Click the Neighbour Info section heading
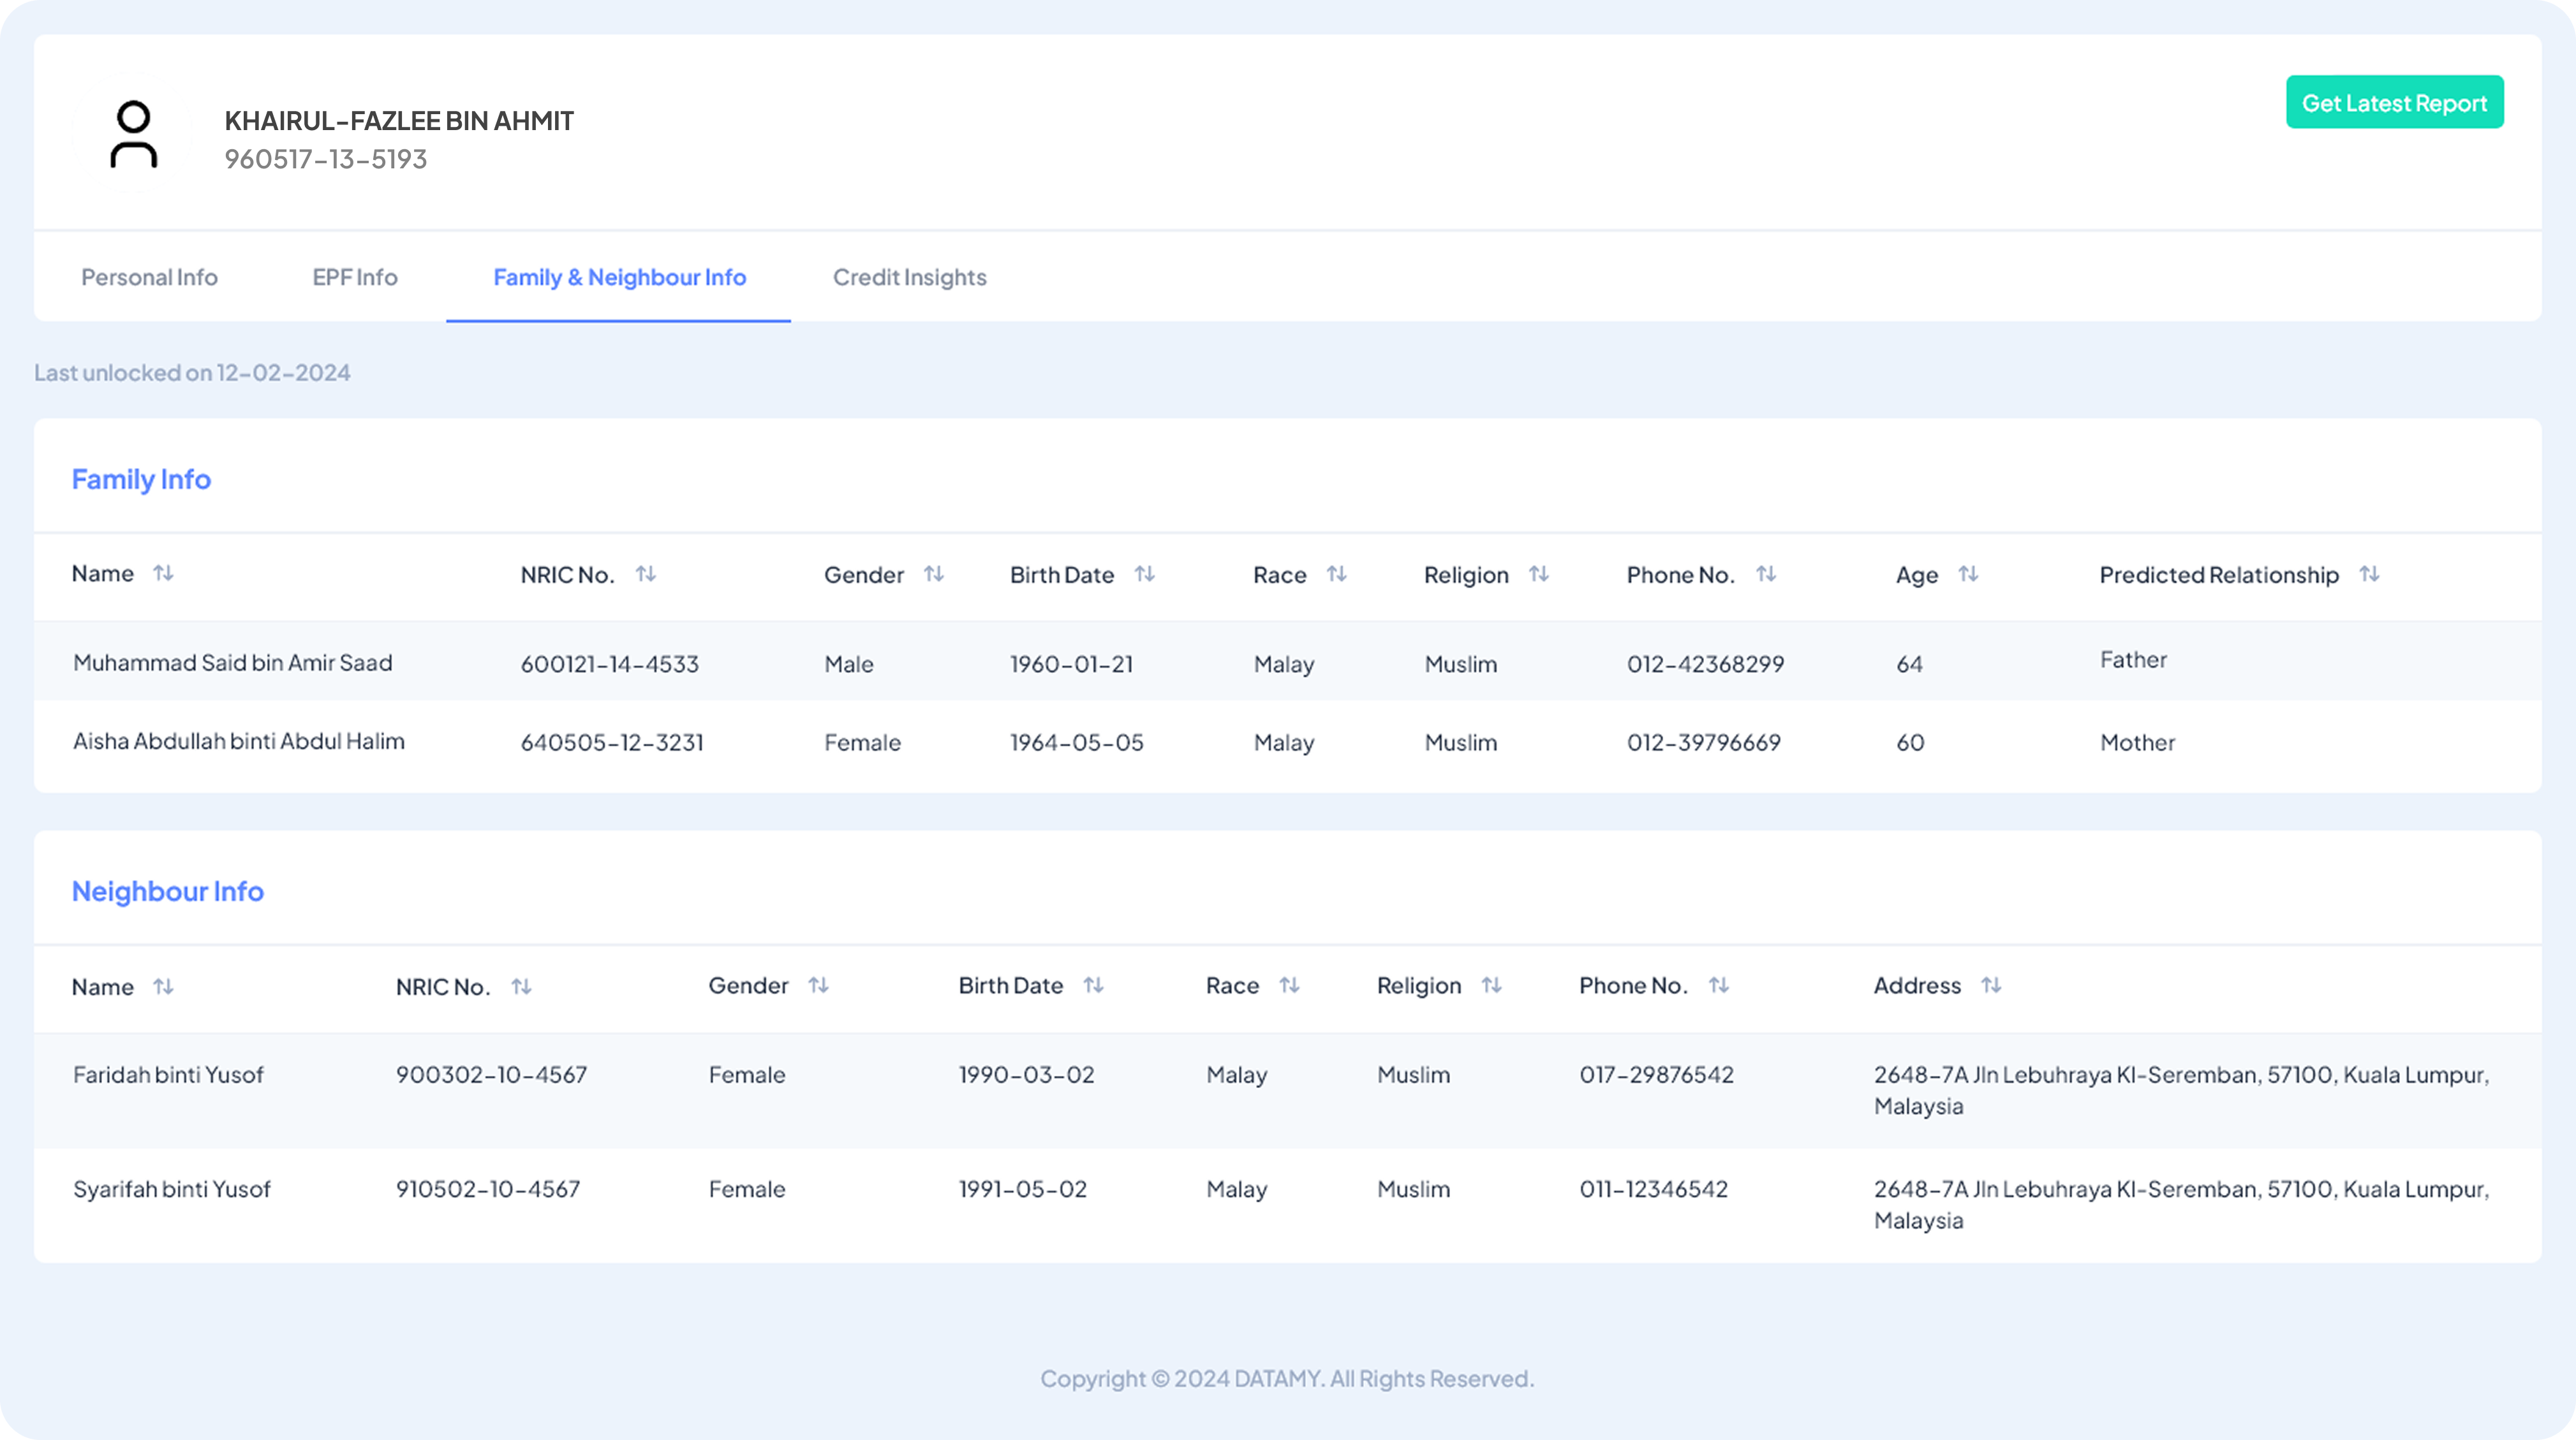 point(167,891)
